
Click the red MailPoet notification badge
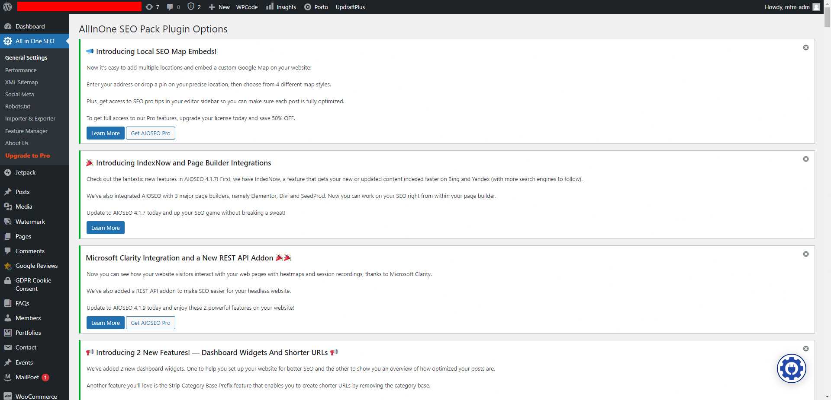(x=45, y=377)
